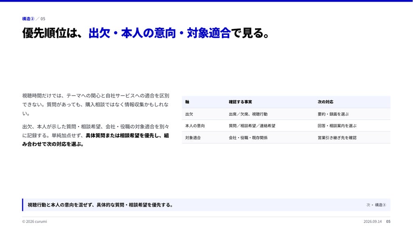Click the 確認する事実 column header
Viewport: 413px width, 232px height.
point(240,102)
